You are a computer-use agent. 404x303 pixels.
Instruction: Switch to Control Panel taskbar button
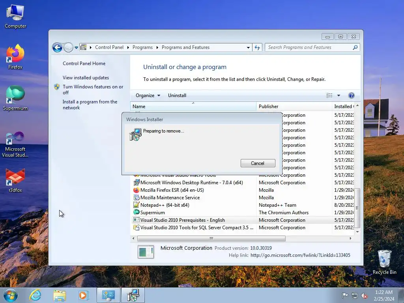108,295
